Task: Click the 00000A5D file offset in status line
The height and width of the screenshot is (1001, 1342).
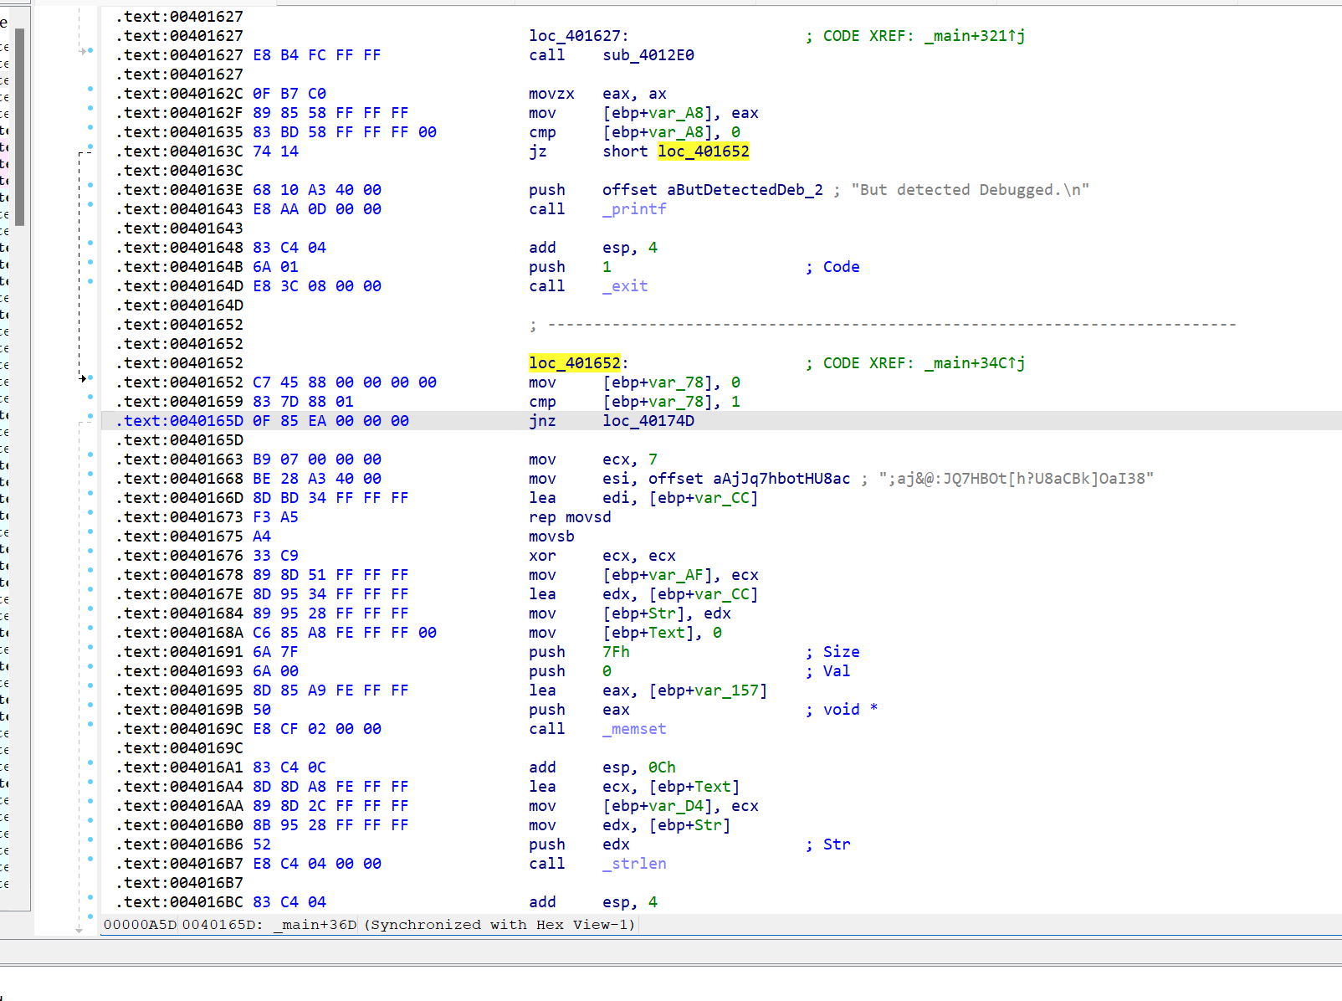Action: click(140, 925)
